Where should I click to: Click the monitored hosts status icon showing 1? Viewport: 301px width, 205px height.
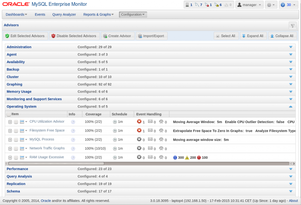(x=187, y=5)
